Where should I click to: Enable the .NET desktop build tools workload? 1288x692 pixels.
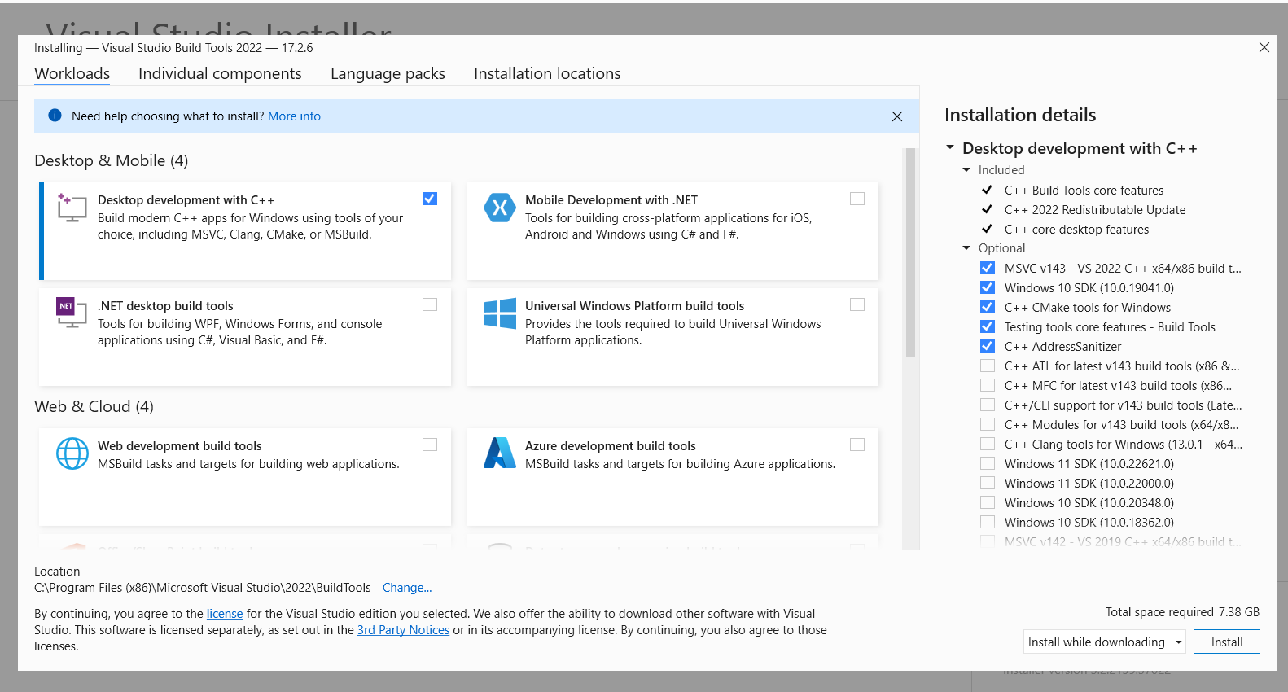tap(430, 304)
